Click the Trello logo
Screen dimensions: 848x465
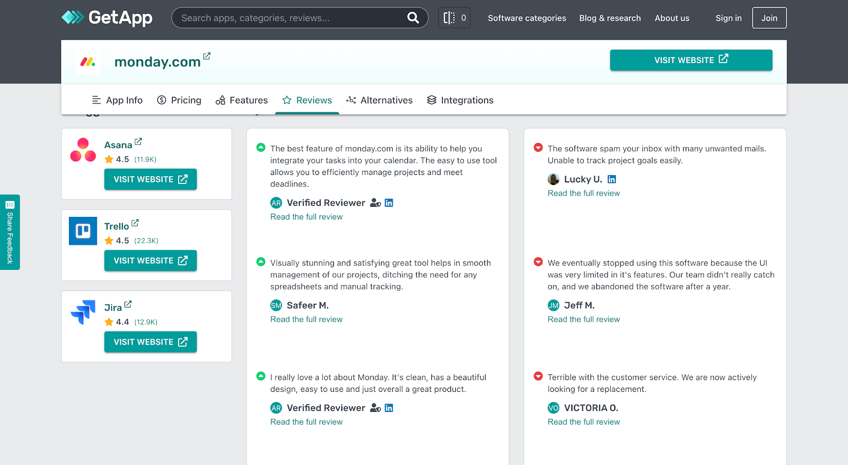click(83, 231)
